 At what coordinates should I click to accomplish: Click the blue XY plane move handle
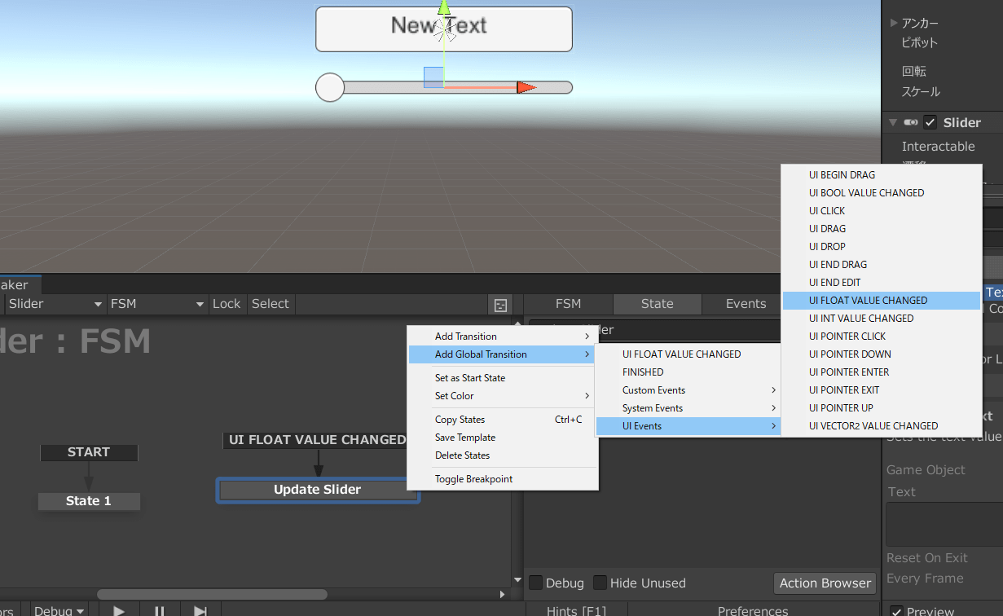coord(433,77)
